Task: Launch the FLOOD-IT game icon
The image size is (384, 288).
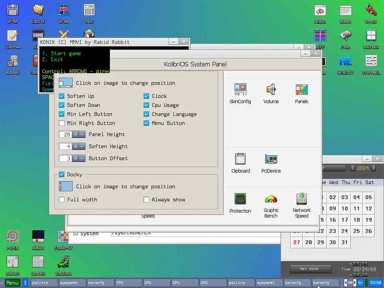Action: (63, 240)
